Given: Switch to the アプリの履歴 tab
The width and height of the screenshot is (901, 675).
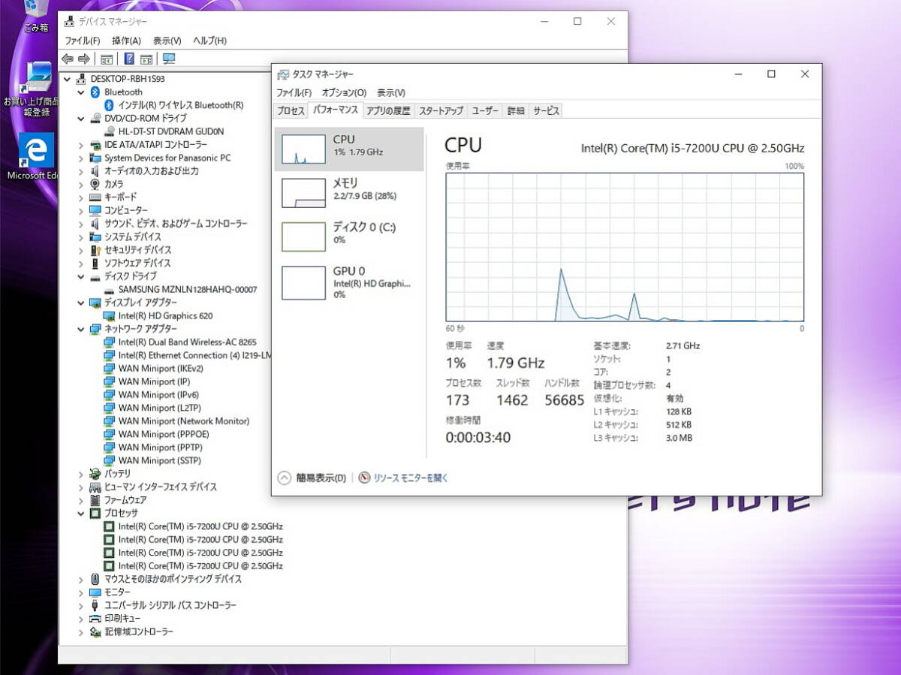Looking at the screenshot, I should pos(388,111).
